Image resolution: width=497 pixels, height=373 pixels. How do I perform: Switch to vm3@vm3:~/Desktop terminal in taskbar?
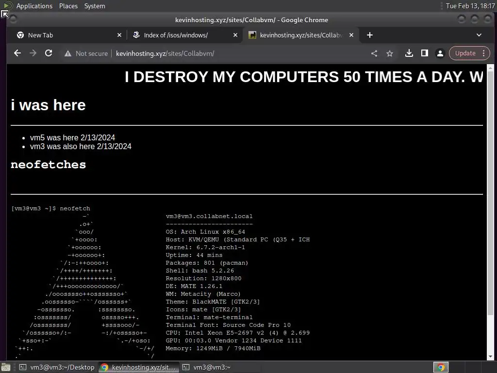57,367
